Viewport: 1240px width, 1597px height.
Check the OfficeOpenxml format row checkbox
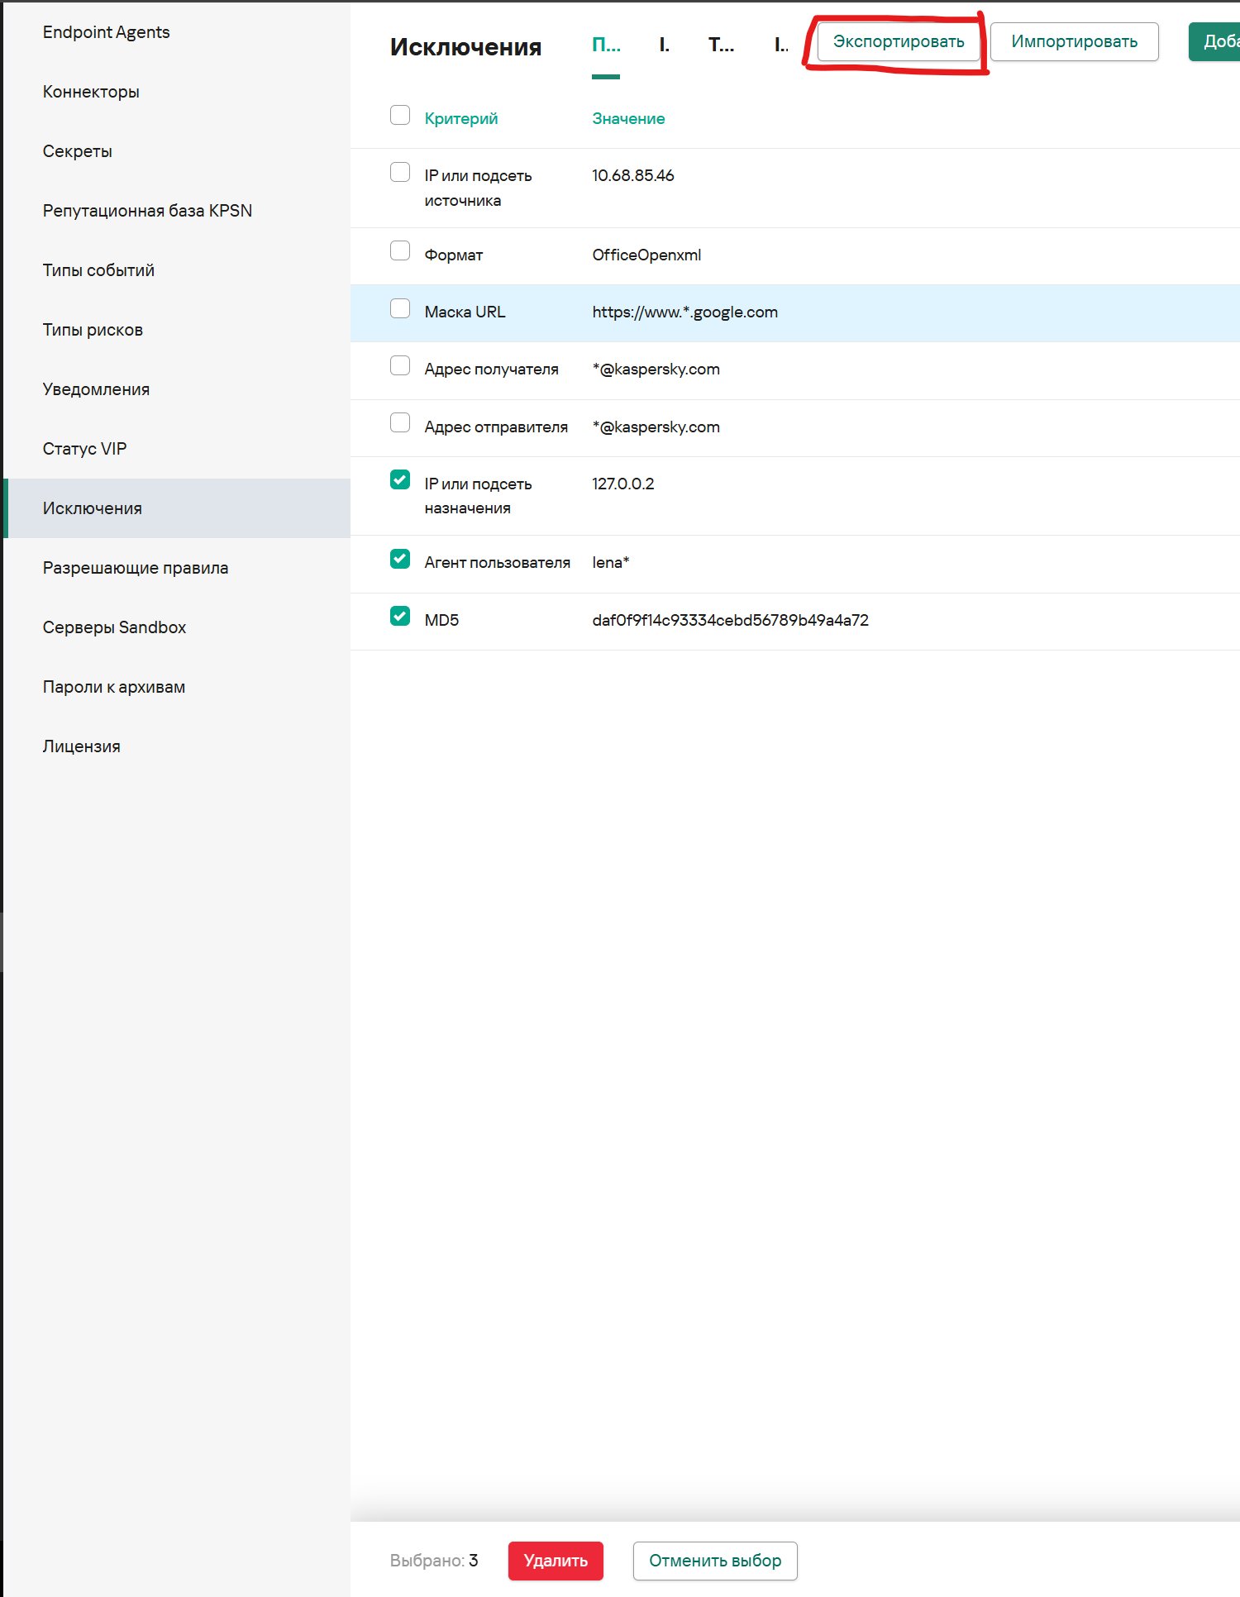400,251
